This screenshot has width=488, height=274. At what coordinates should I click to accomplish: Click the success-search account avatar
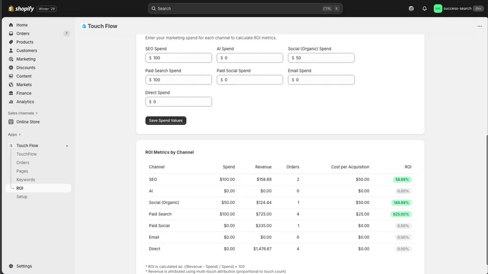[437, 9]
